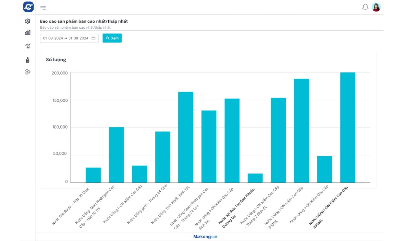This screenshot has height=241, width=405.
Task: Select the Nước Uống pH8 Thùng 24 Chai bar
Action: [x=162, y=157]
